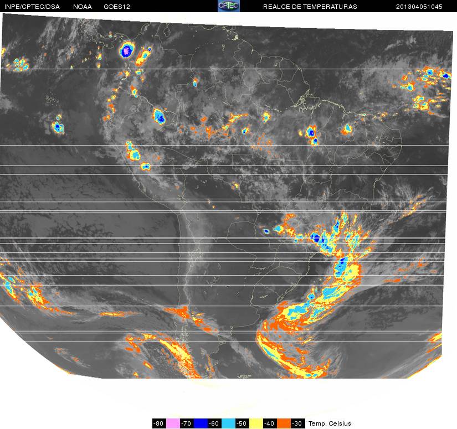Click the dark blue legend color swatch
The image size is (457, 429).
(x=201, y=423)
